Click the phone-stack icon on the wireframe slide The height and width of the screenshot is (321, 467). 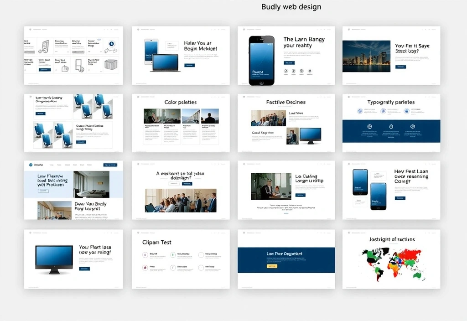tap(79, 65)
